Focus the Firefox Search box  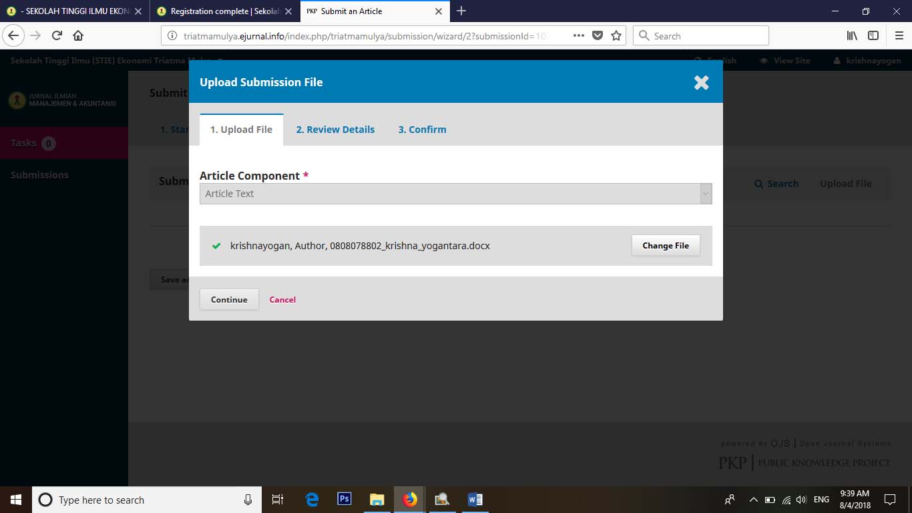point(700,35)
